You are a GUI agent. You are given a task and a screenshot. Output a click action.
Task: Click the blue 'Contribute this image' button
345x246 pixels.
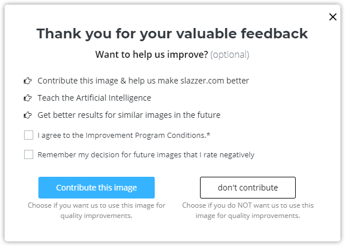coord(96,188)
